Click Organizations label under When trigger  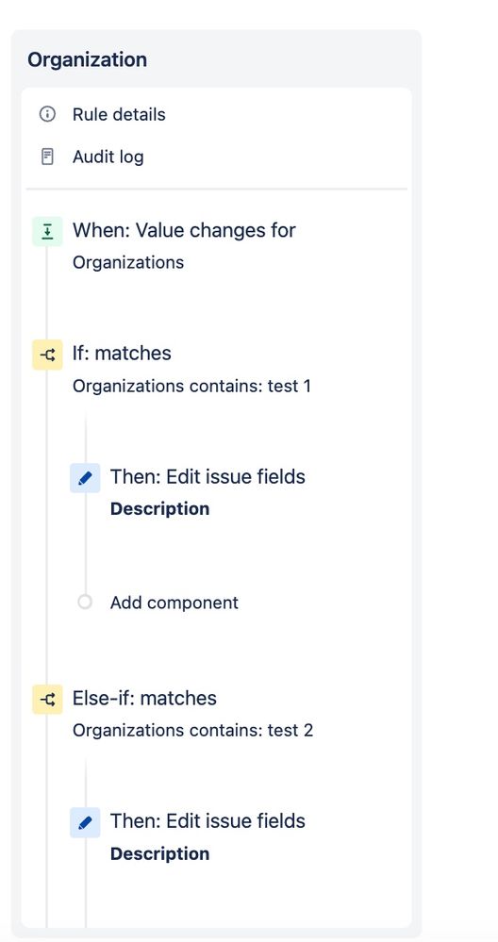(x=128, y=262)
